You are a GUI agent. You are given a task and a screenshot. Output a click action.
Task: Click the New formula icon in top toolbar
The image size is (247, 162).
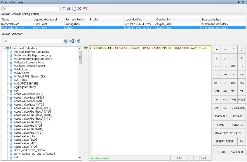[x=63, y=8]
